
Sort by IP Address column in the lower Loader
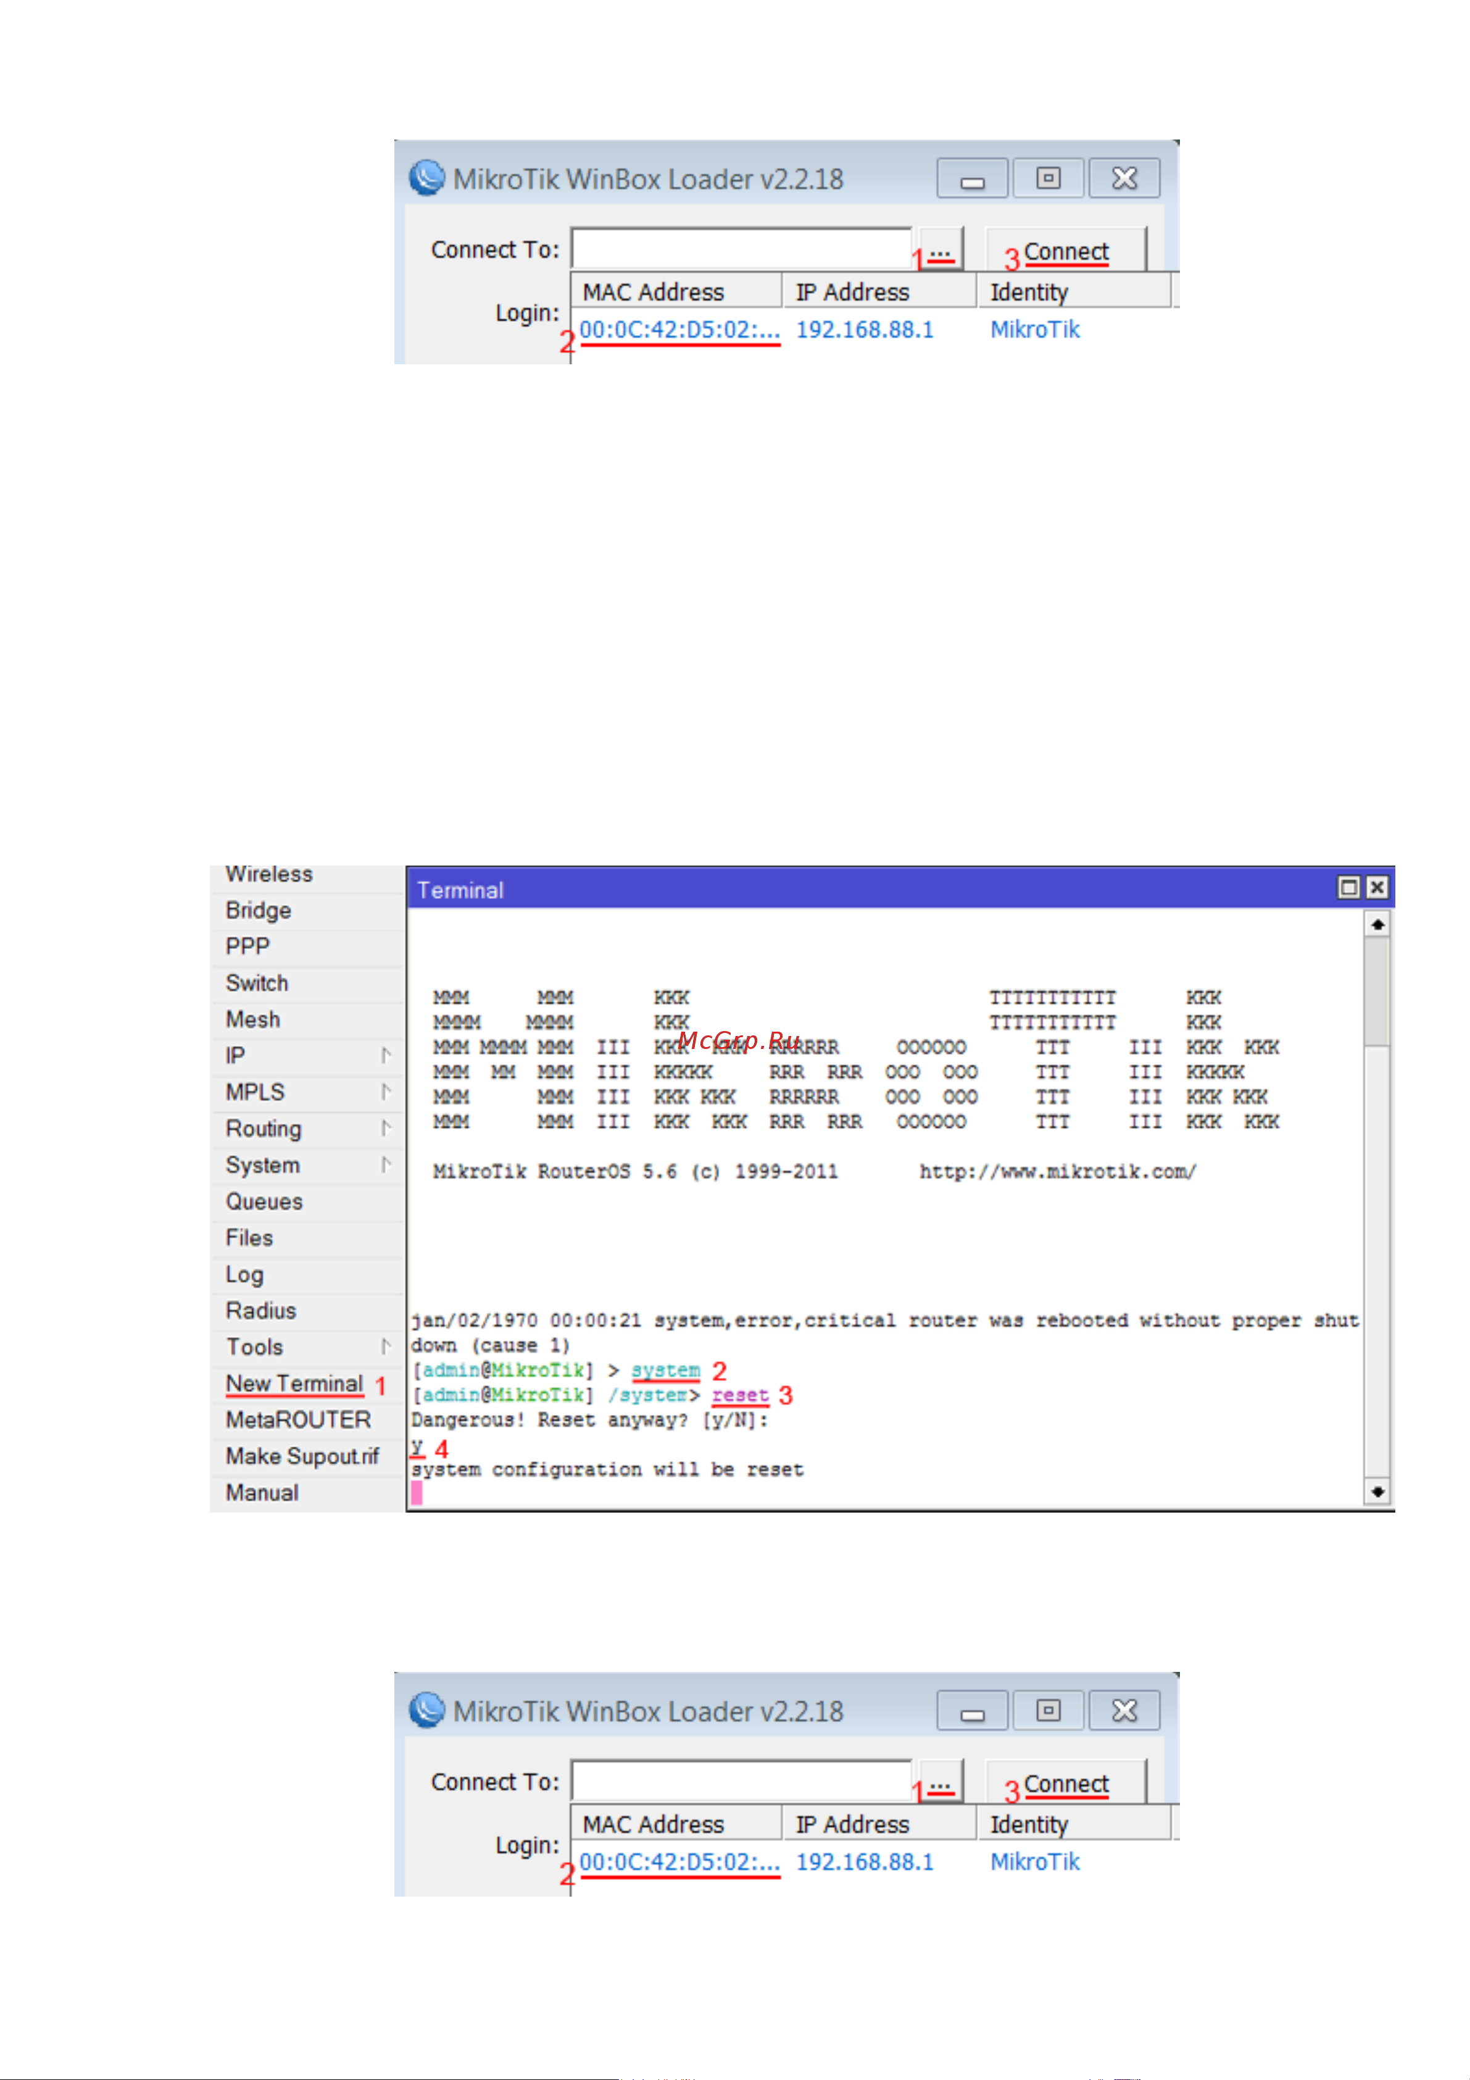click(879, 1824)
